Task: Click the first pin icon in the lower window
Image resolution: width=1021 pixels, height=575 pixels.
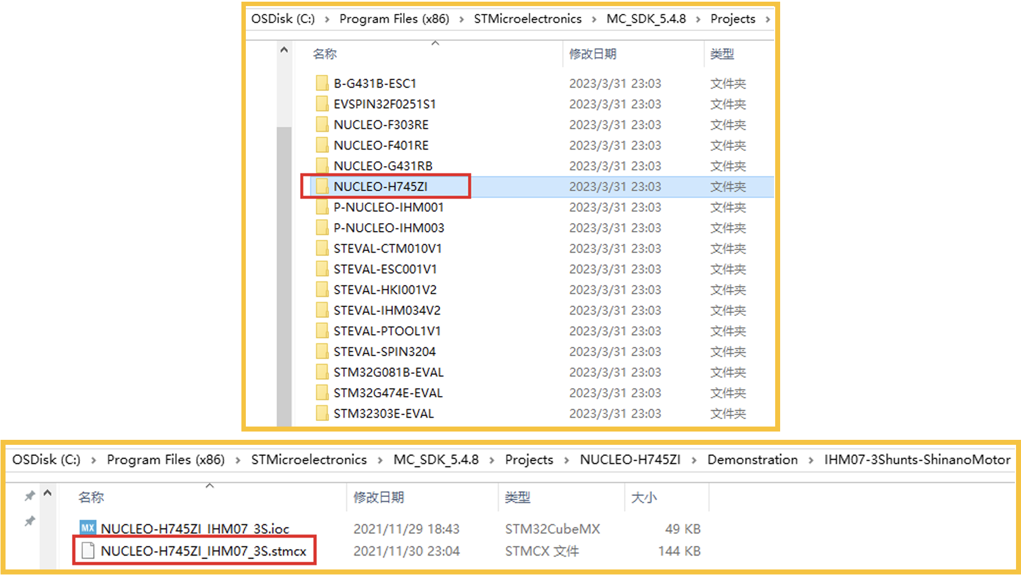Action: click(x=30, y=496)
